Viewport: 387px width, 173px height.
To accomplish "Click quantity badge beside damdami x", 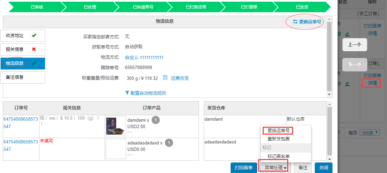I will coord(156,120).
